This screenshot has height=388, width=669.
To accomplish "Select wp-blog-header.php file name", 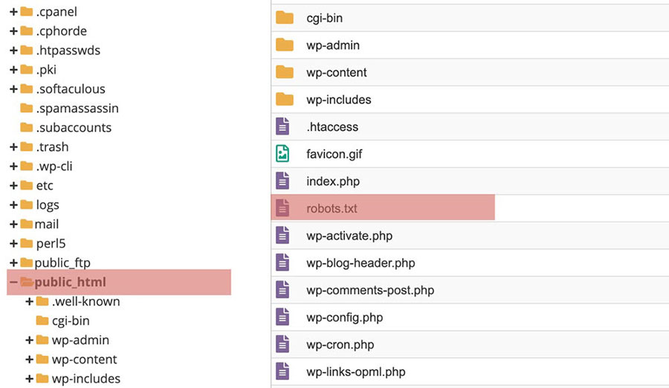I will coord(361,263).
